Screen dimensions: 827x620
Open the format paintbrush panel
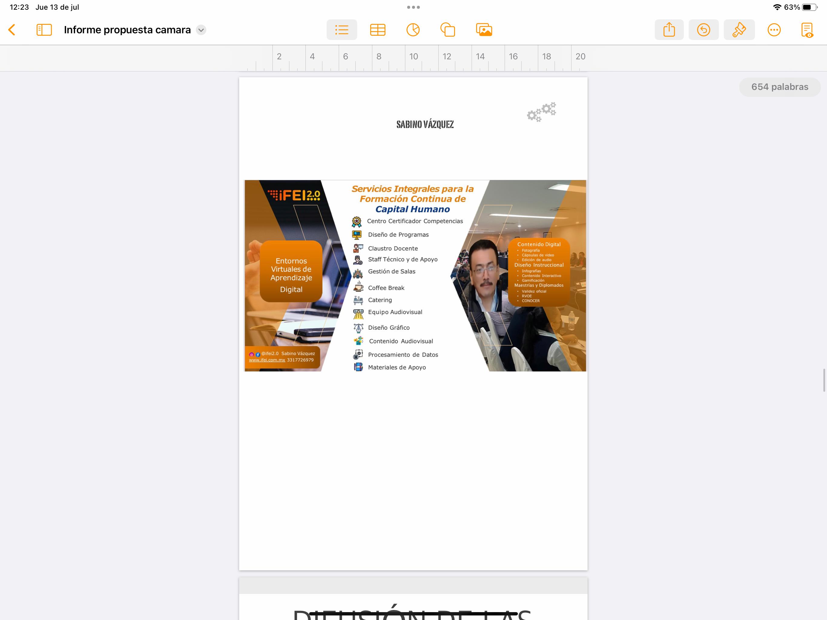tap(739, 30)
